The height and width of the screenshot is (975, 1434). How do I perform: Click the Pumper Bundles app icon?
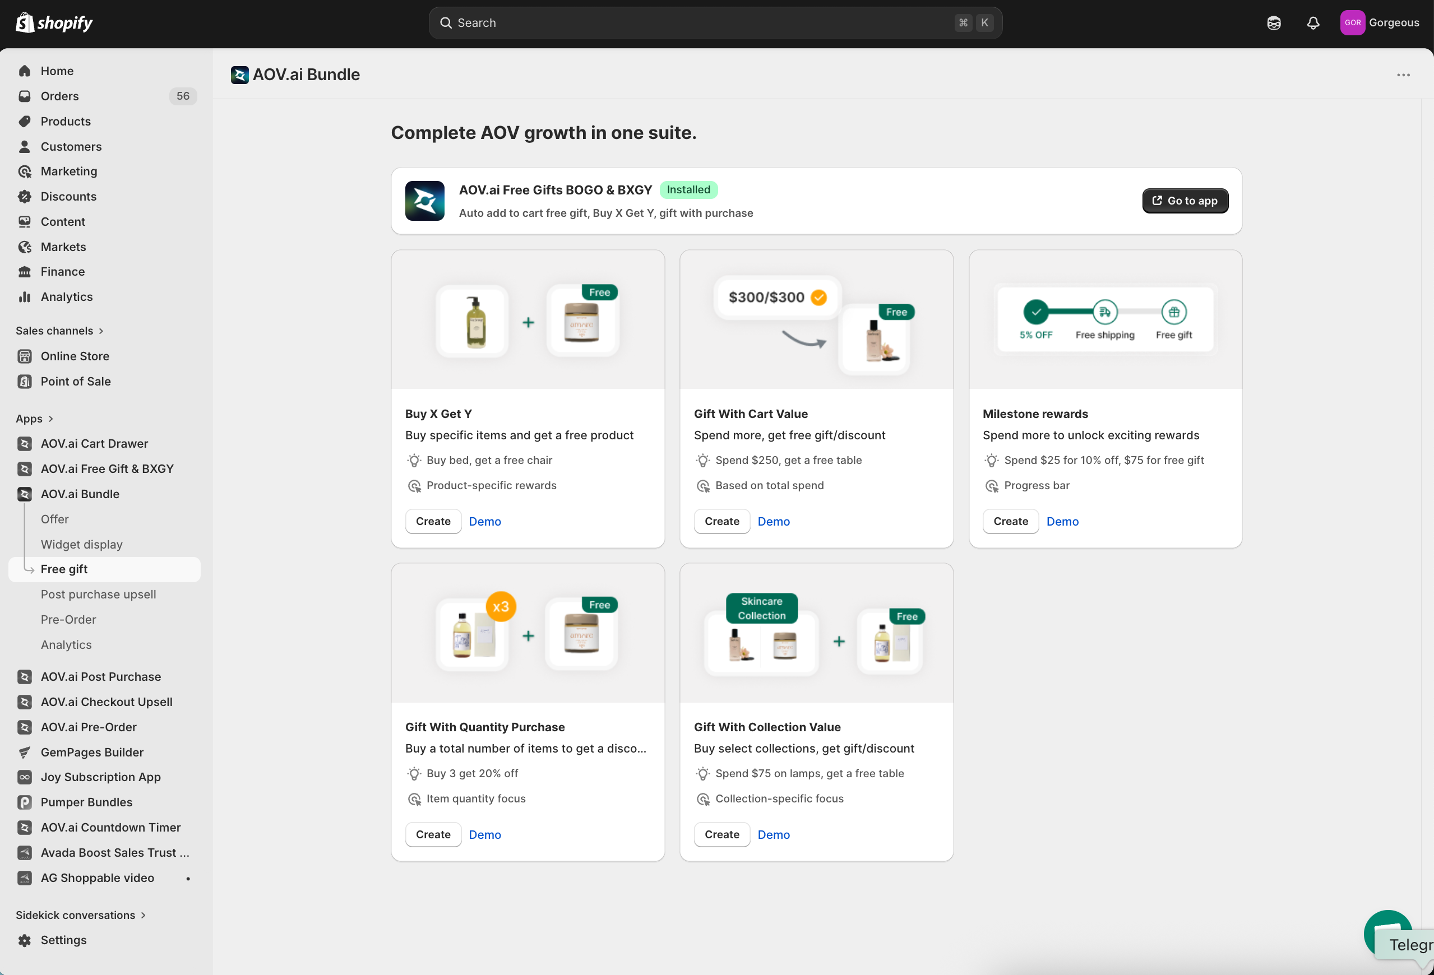point(25,802)
